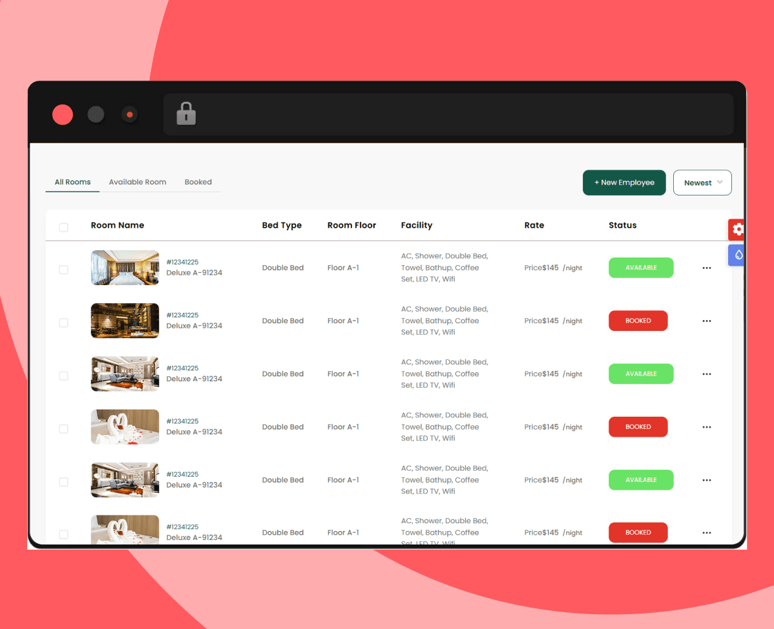Open the swan towel room thumbnail
Image resolution: width=774 pixels, height=629 pixels.
[125, 426]
